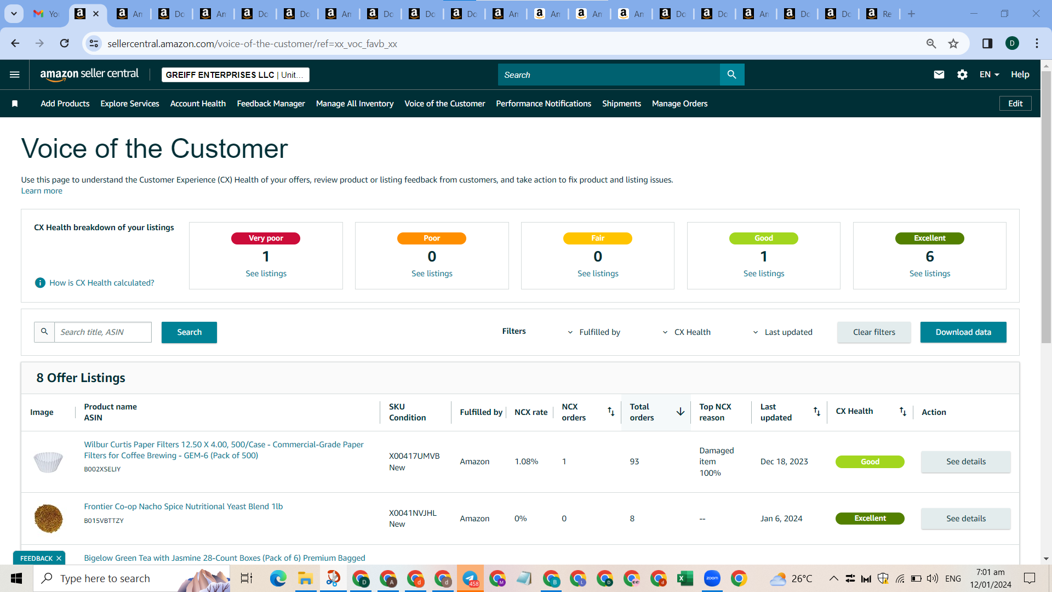Click Download data button
Viewport: 1052px width, 592px height.
coord(963,332)
